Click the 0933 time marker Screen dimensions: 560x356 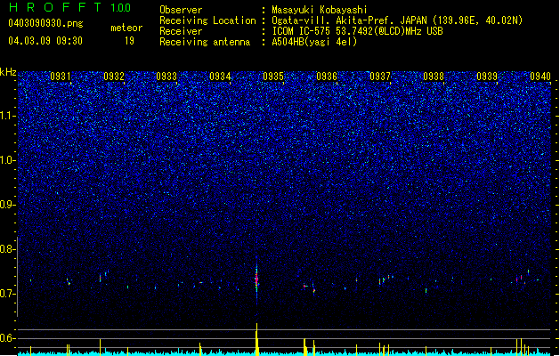click(166, 77)
